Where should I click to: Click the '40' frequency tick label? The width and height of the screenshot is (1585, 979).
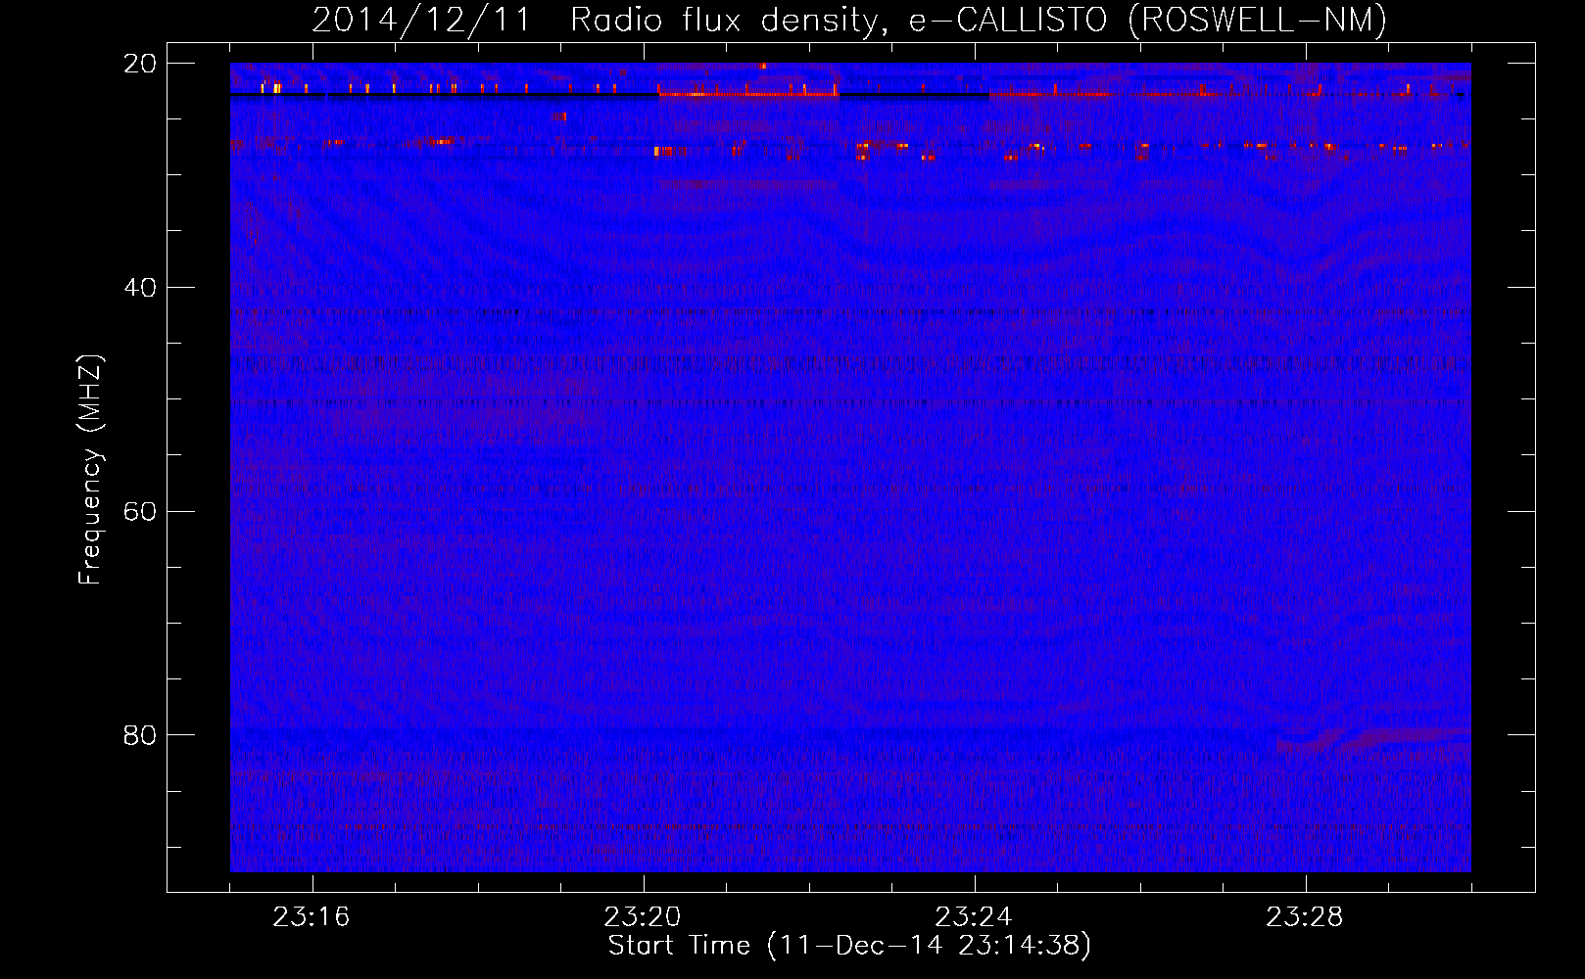[x=140, y=288]
